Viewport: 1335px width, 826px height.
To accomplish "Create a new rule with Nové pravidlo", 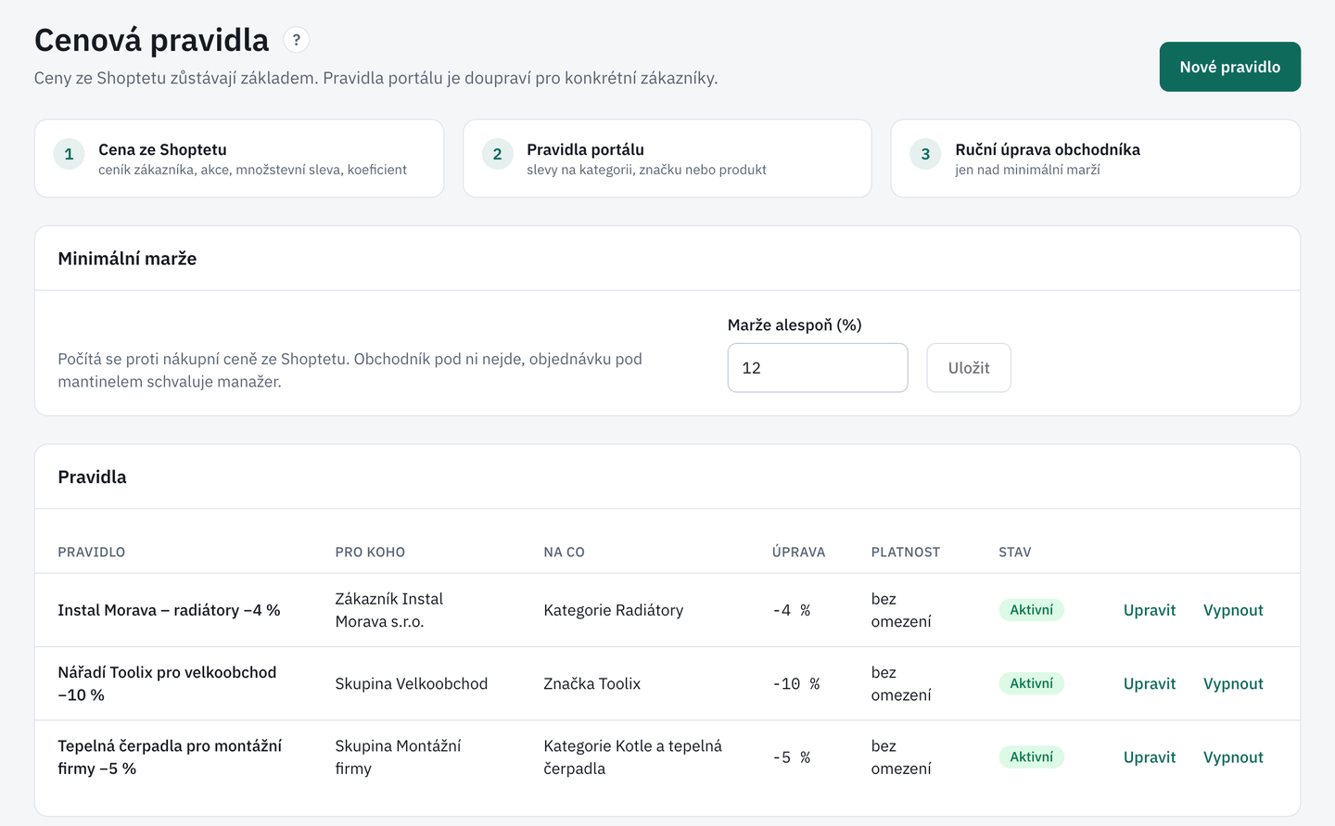I will coord(1229,67).
